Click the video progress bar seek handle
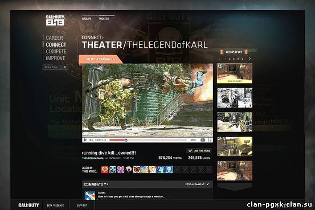315x210 pixels. 126,140
